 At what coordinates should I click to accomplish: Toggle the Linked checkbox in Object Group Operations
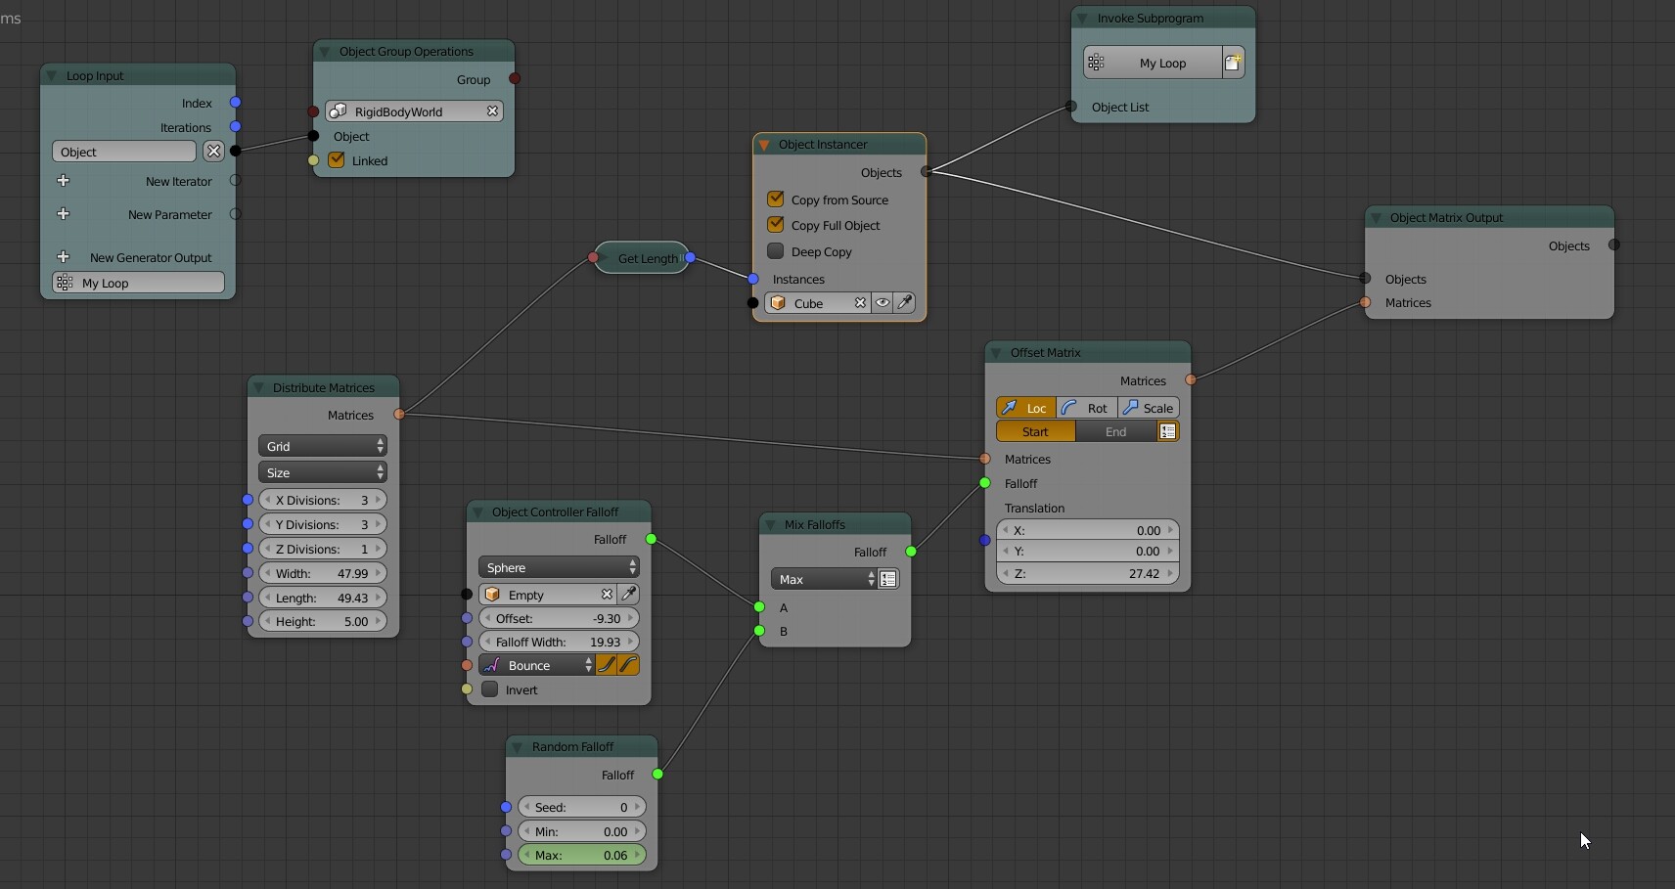point(337,160)
